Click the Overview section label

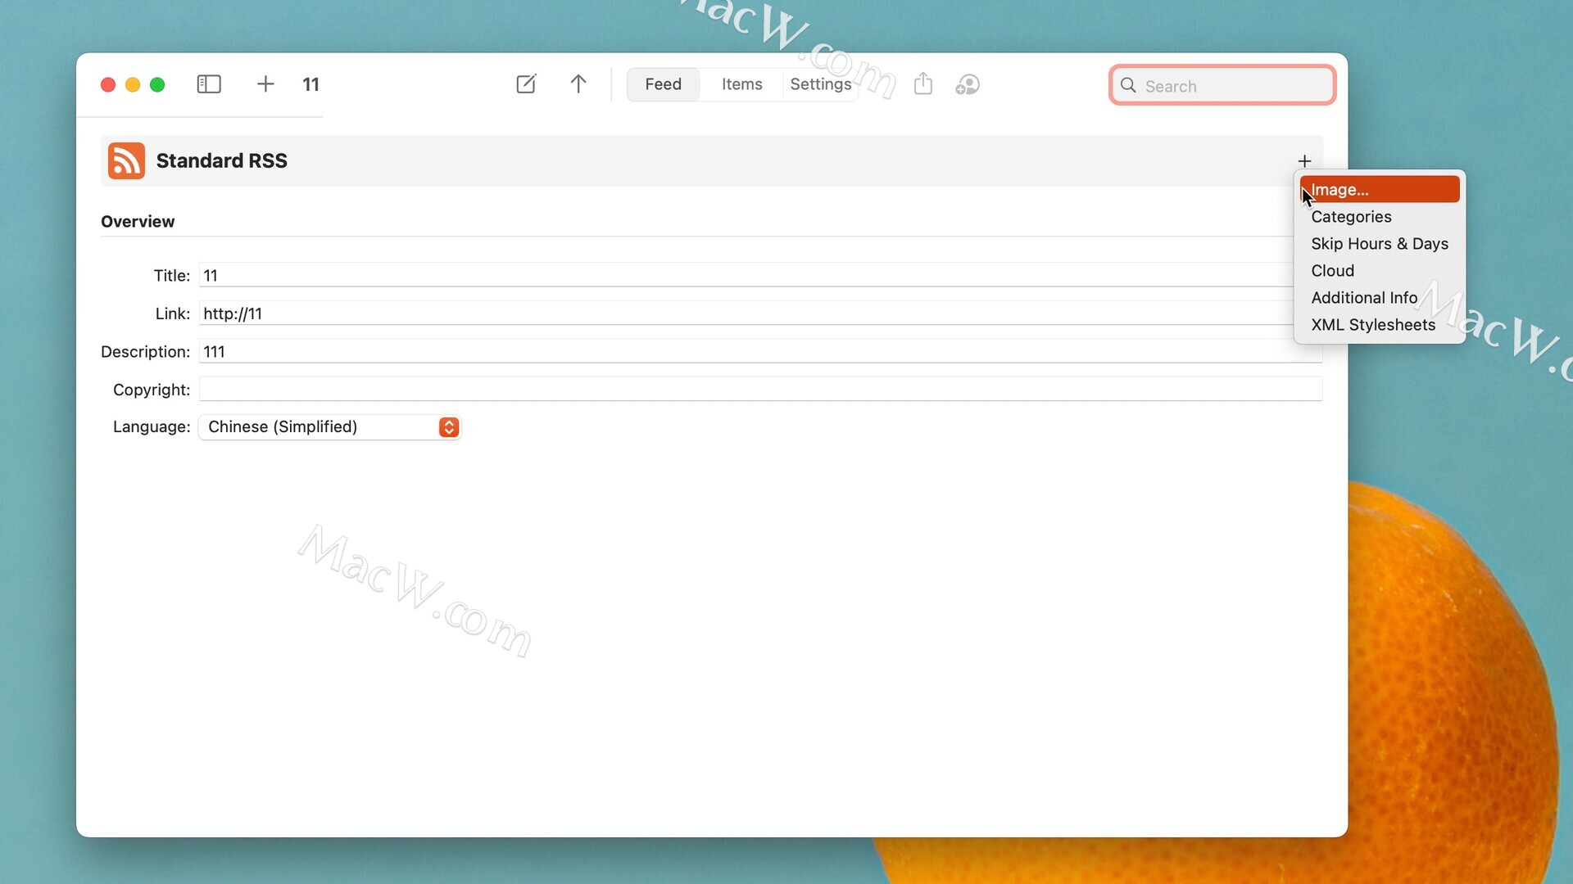(x=138, y=221)
